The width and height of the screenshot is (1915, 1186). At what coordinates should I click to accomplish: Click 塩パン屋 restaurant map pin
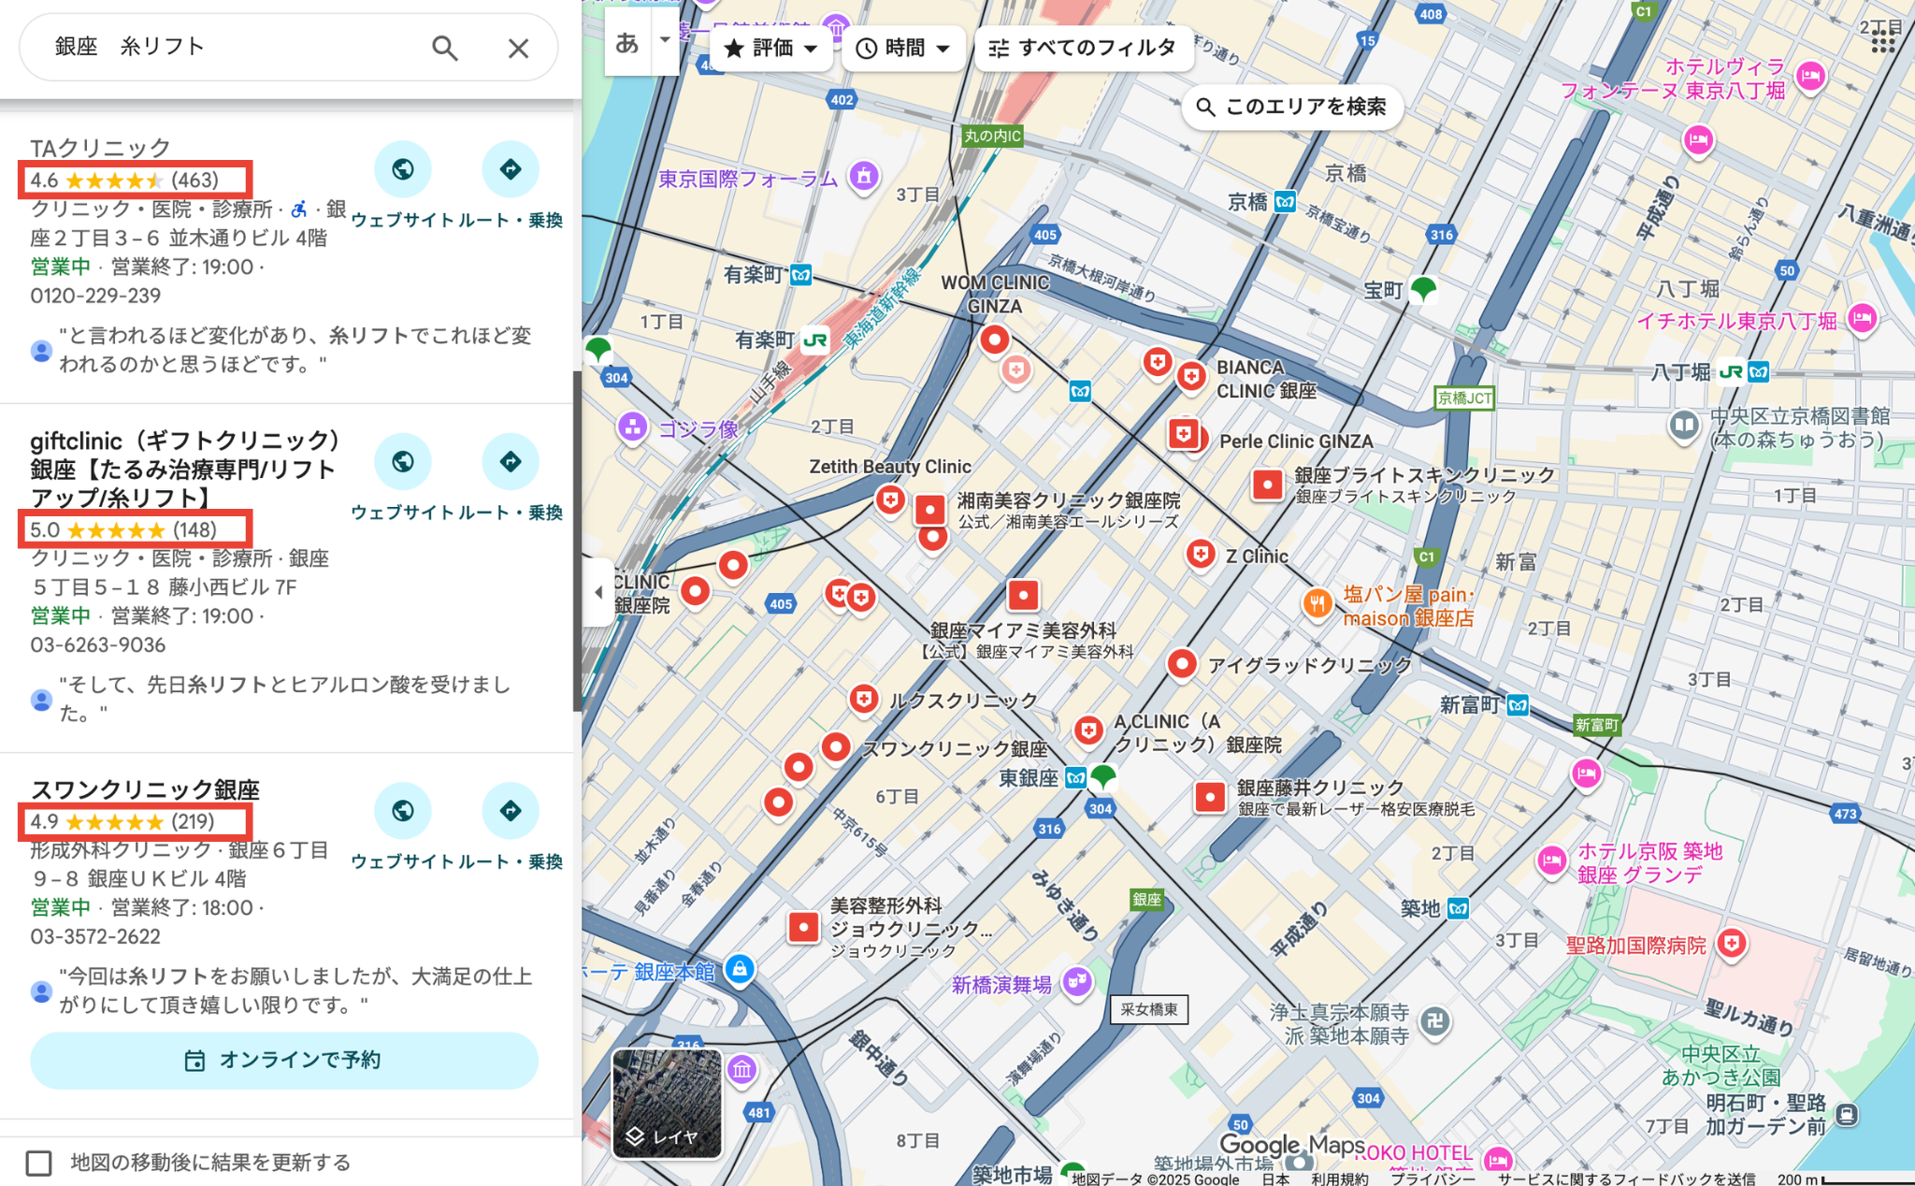point(1317,603)
